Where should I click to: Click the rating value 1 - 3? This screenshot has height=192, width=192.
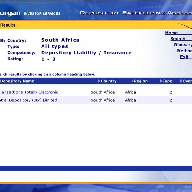tap(48, 59)
